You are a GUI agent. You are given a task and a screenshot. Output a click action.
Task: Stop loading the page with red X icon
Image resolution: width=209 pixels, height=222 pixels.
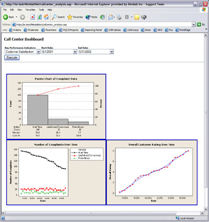(33, 17)
